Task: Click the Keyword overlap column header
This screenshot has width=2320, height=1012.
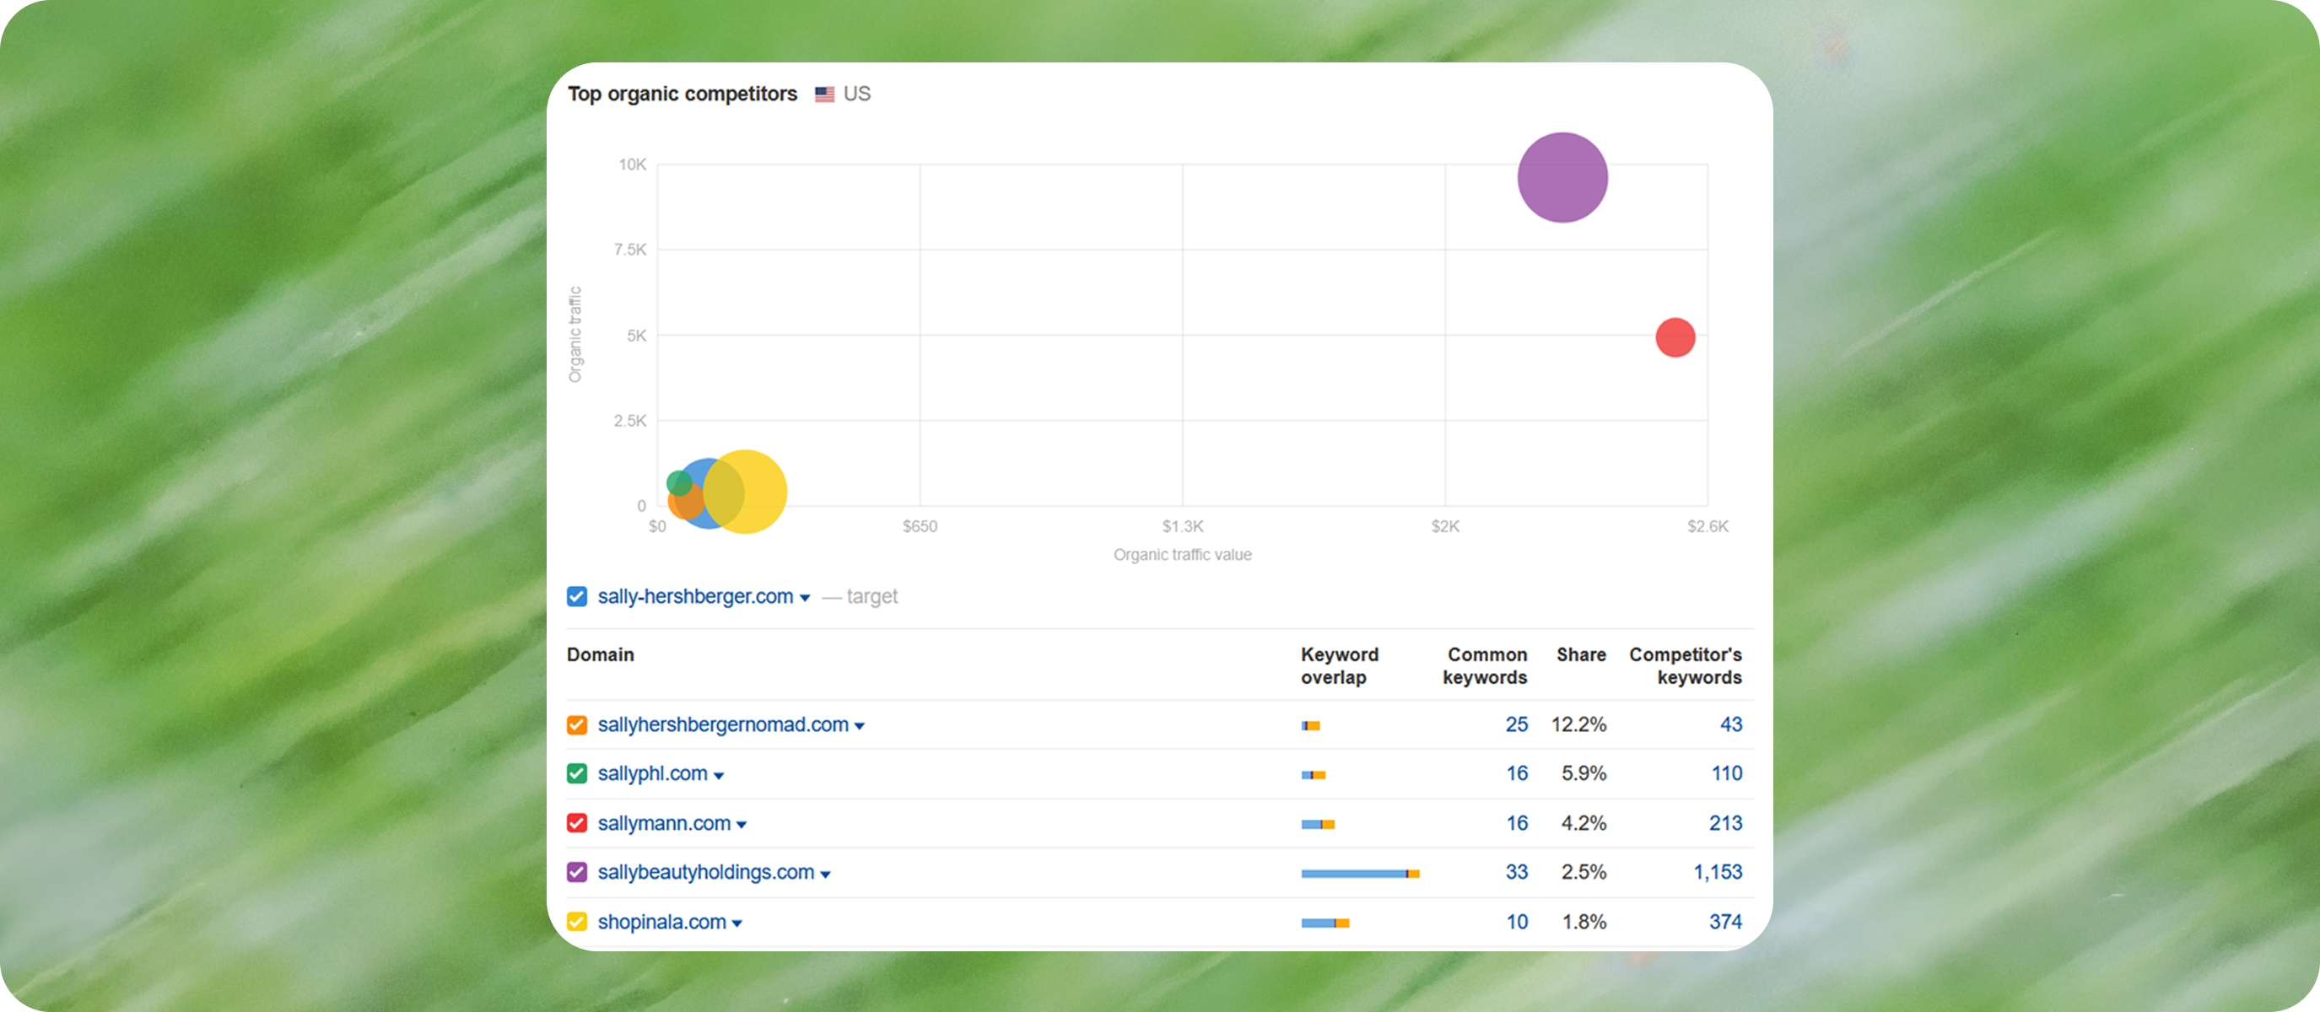Action: pyautogui.click(x=1339, y=666)
